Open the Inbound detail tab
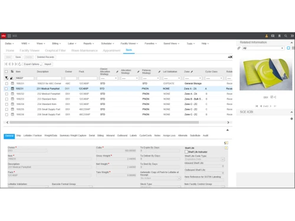Screen dimensions: 295x221 [x=110, y=136]
